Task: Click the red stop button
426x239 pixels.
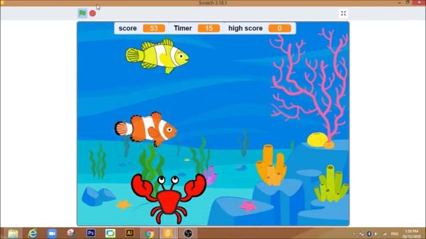Action: [x=93, y=13]
